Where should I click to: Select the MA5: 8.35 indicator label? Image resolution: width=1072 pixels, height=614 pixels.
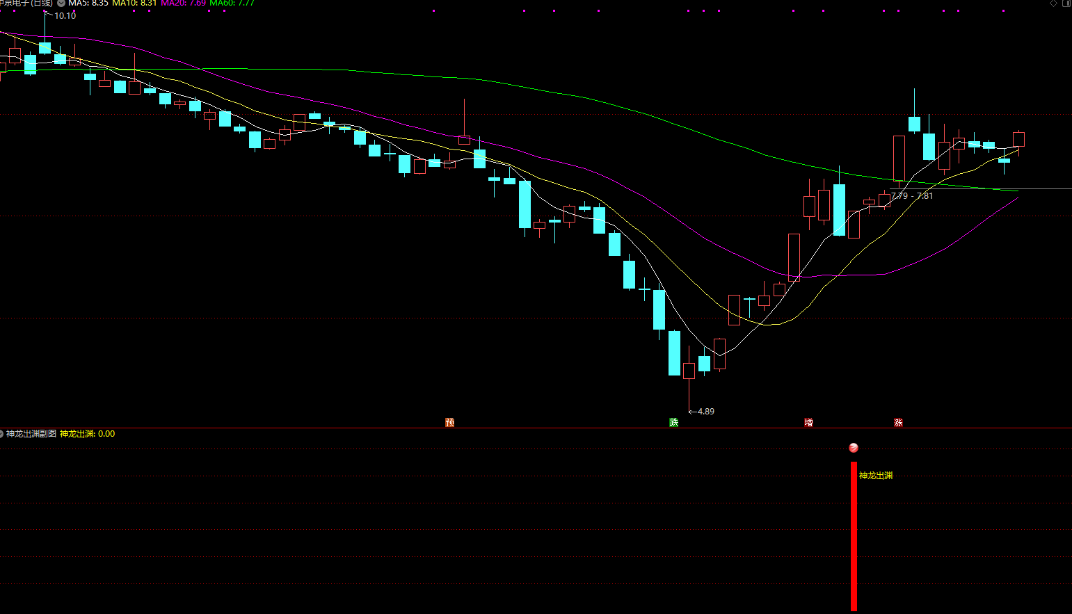88,3
